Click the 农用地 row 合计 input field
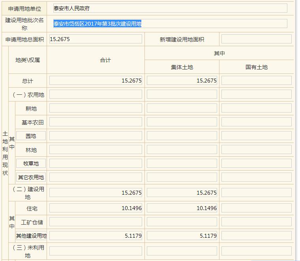Viewport: 300px width, 261px height. click(x=96, y=94)
